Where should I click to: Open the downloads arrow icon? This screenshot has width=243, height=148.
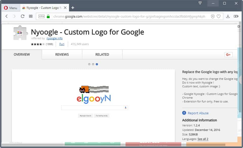(x=228, y=16)
